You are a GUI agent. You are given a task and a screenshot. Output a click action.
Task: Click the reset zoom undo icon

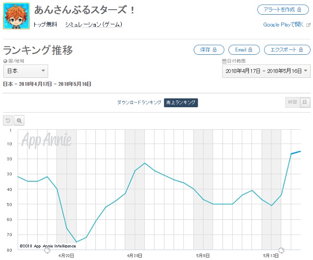click(x=8, y=120)
